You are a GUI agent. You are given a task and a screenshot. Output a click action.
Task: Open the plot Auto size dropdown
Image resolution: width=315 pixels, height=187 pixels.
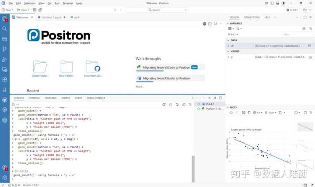click(271, 113)
